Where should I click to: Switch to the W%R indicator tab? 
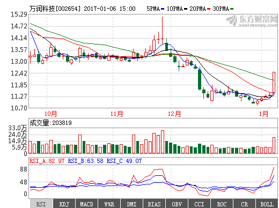coord(109,204)
